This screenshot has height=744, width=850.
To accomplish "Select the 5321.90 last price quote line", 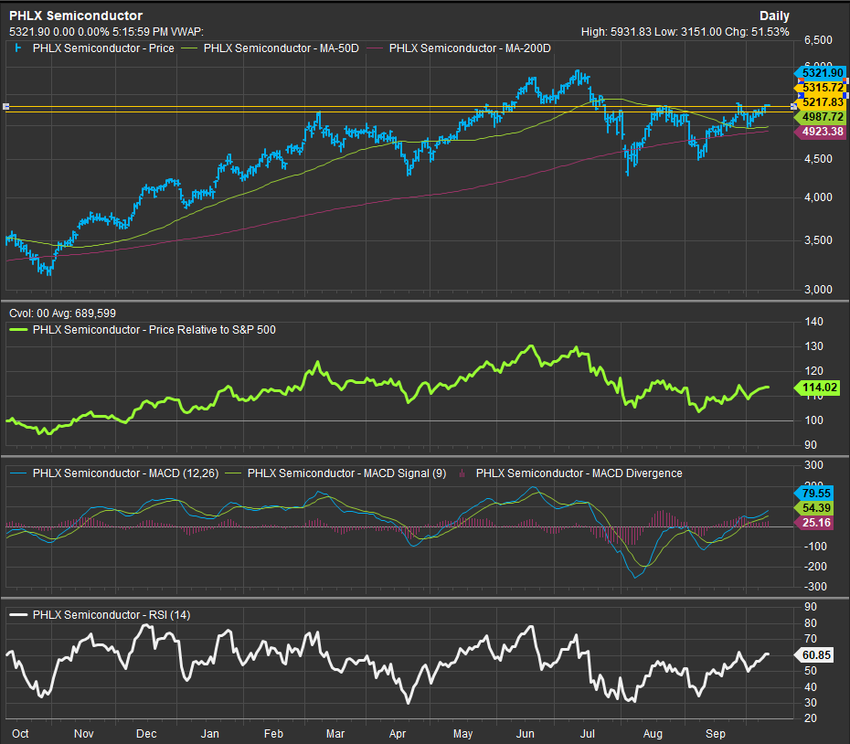I will (x=106, y=32).
